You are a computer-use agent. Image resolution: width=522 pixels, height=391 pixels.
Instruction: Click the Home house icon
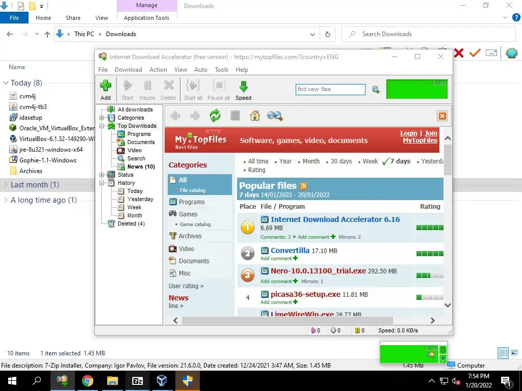pos(255,116)
